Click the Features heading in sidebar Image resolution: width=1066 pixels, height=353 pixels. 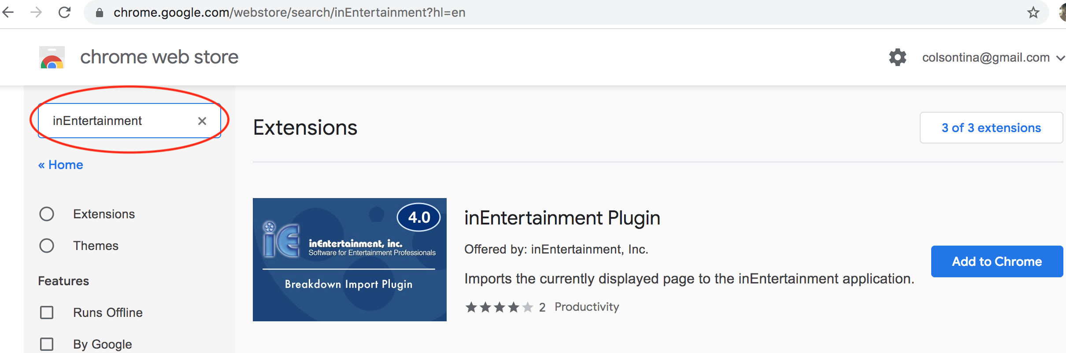tap(63, 281)
